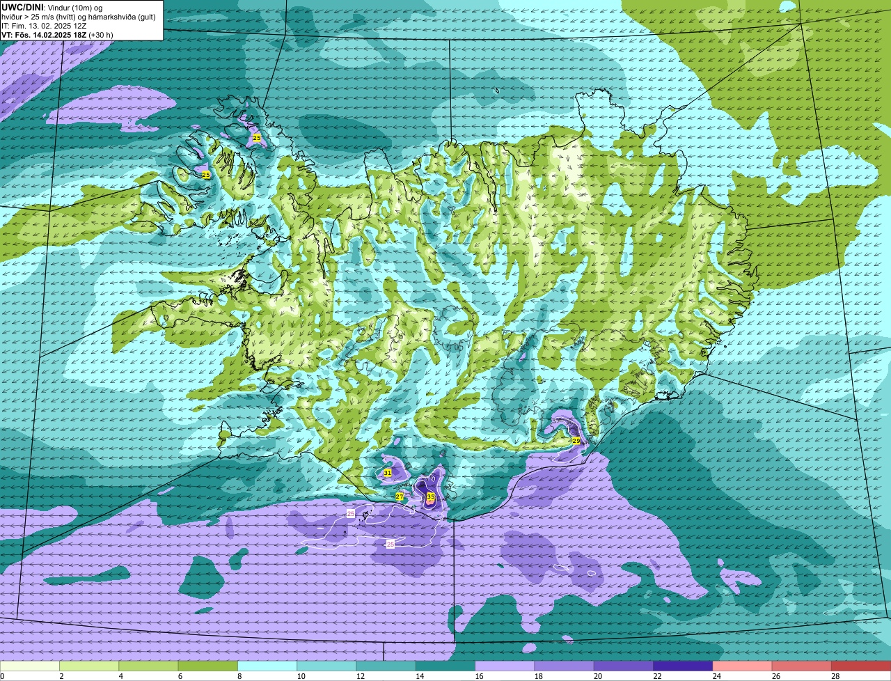The height and width of the screenshot is (681, 891).
Task: Click the lavender swatch between 16 and 18
Action: pos(505,666)
